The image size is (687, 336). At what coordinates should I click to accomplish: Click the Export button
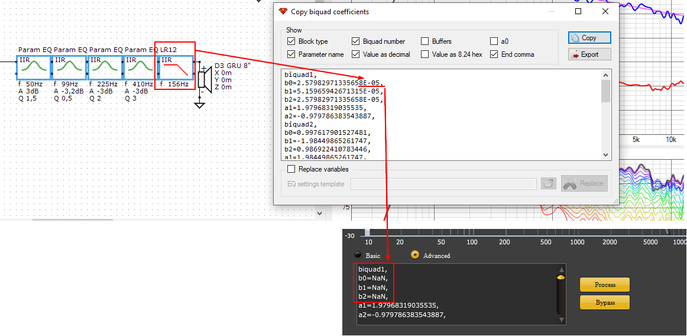pyautogui.click(x=589, y=54)
